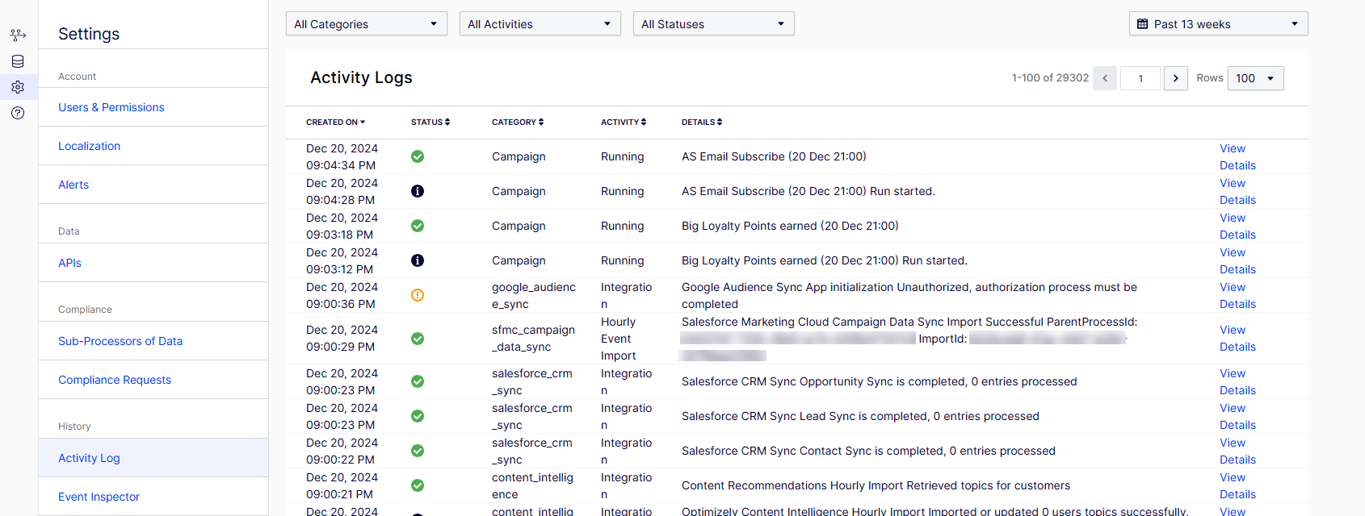Change the Past 13 weeks date range
The image size is (1365, 516).
point(1218,24)
